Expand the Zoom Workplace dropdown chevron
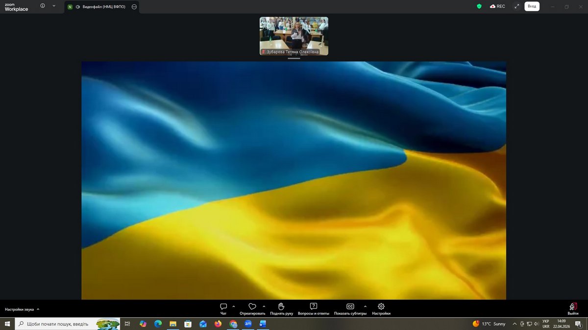Viewport: 588px width, 330px height. click(x=54, y=6)
